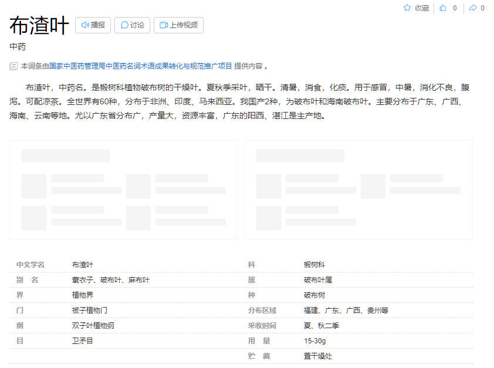
Task: Click the 中药 subtitle under the title
Action: coord(18,47)
